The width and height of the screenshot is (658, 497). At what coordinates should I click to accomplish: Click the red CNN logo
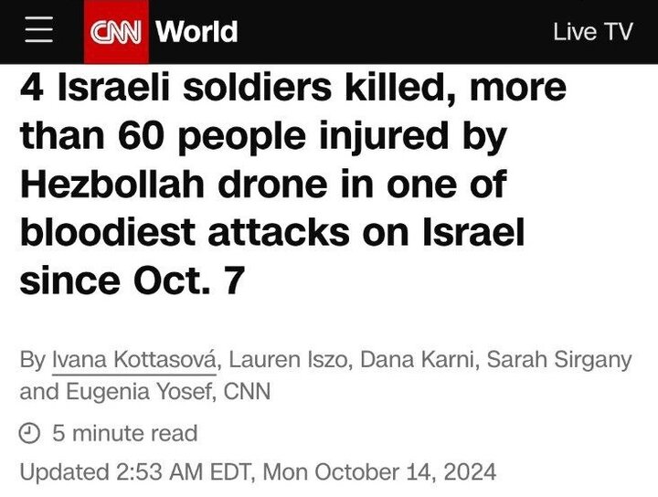pos(116,32)
